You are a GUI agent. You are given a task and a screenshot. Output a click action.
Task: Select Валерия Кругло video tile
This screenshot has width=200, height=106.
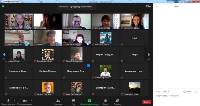18,38
